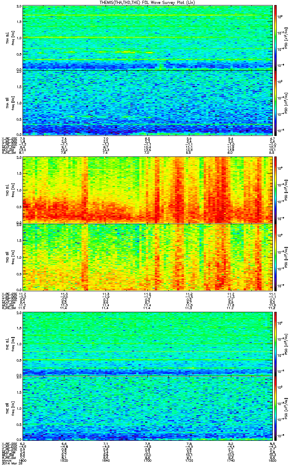Click the THA BL spectrogram panel

point(147,37)
